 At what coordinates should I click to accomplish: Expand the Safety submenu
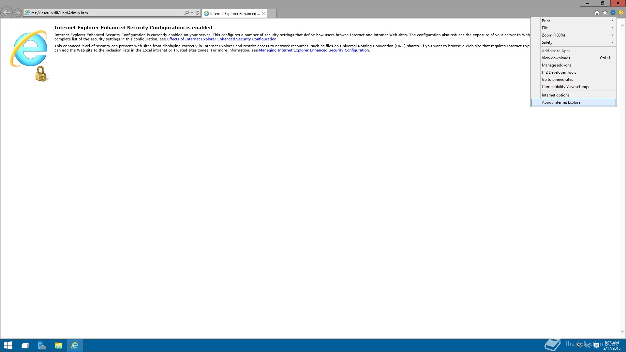point(574,42)
